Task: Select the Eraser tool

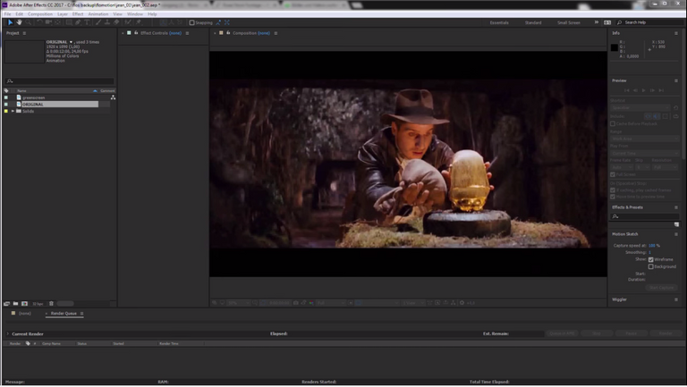Action: (116, 22)
